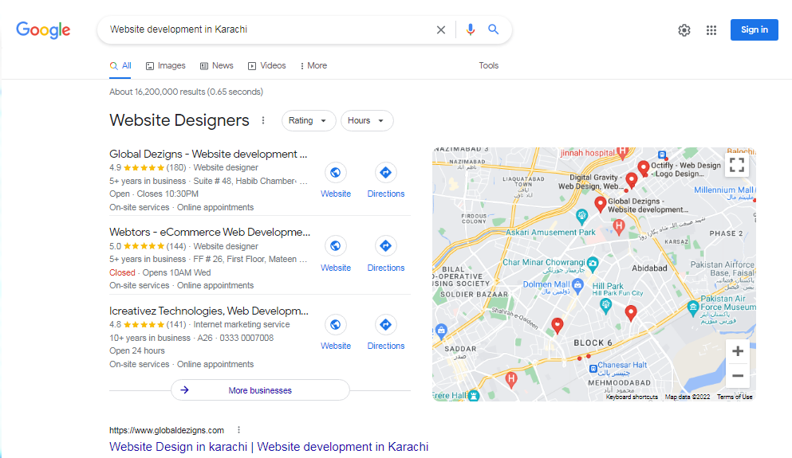Image resolution: width=792 pixels, height=458 pixels.
Task: Open the Global Dezigns website globe icon
Action: pyautogui.click(x=336, y=173)
